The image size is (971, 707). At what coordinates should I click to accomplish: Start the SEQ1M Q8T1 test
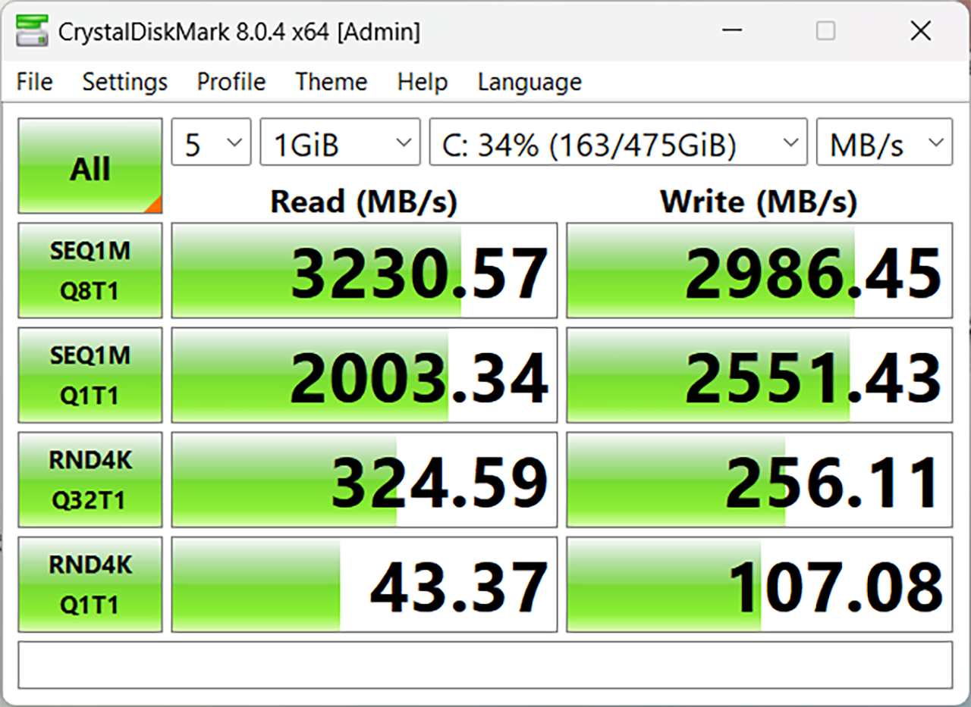[90, 270]
